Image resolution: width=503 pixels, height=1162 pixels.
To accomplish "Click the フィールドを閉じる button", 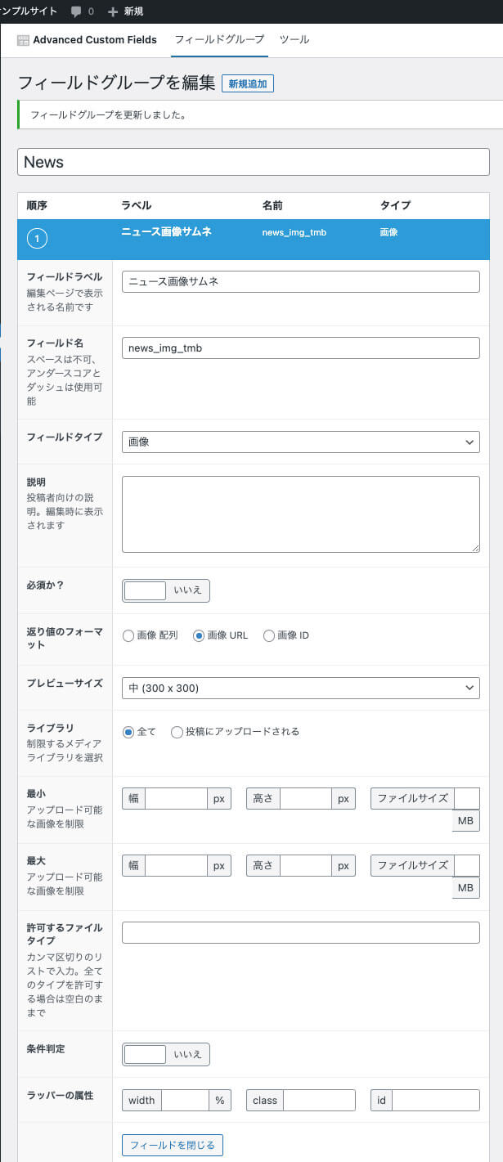I will point(172,1145).
